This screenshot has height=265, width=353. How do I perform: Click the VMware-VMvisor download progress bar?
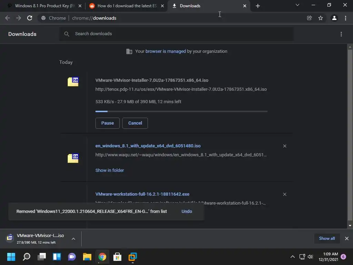[181, 111]
